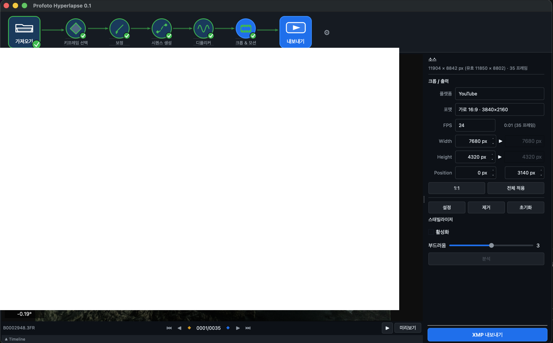Viewport: 553px width, 343px height.
Task: Step back one frame
Action: point(179,328)
